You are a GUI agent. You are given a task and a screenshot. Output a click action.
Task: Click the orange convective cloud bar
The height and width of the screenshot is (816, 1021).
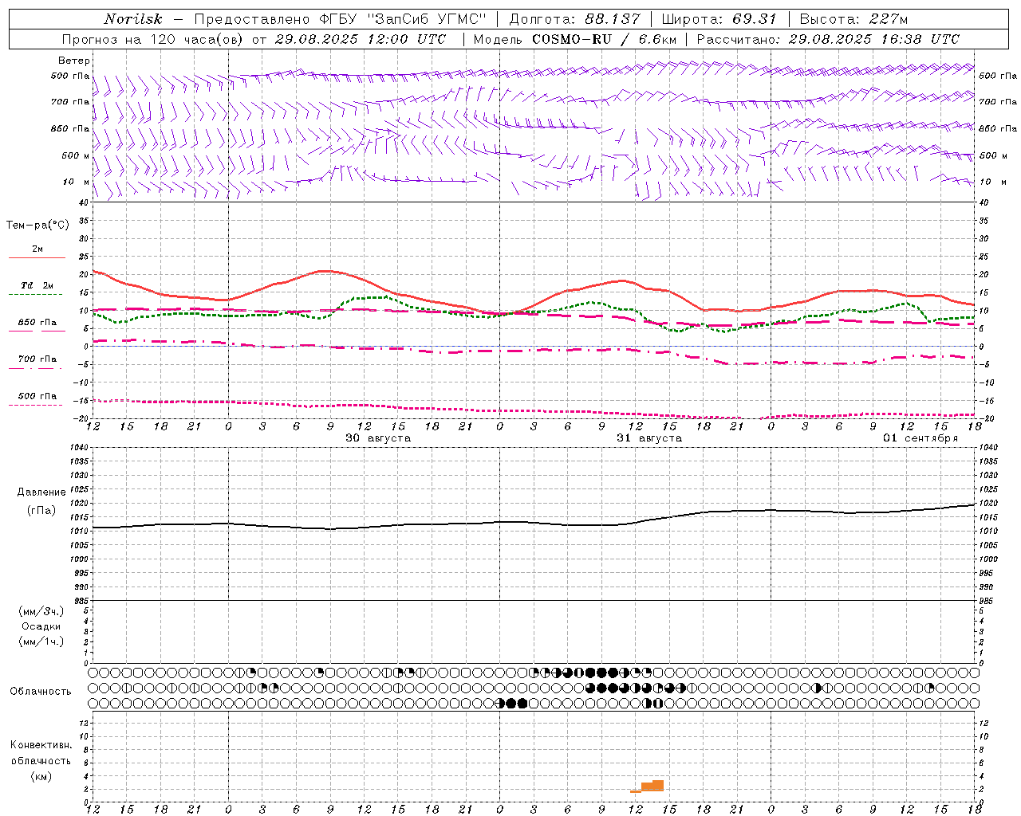pyautogui.click(x=648, y=787)
